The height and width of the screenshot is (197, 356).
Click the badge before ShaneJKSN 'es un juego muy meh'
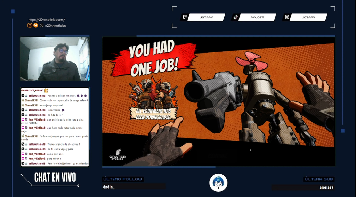tap(23, 105)
